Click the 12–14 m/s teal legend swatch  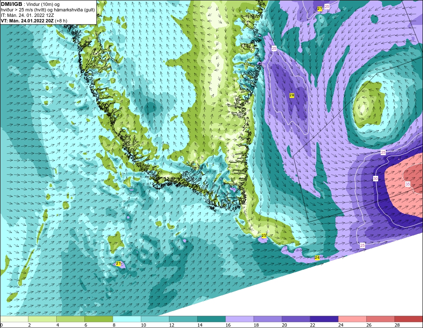pyautogui.click(x=183, y=319)
